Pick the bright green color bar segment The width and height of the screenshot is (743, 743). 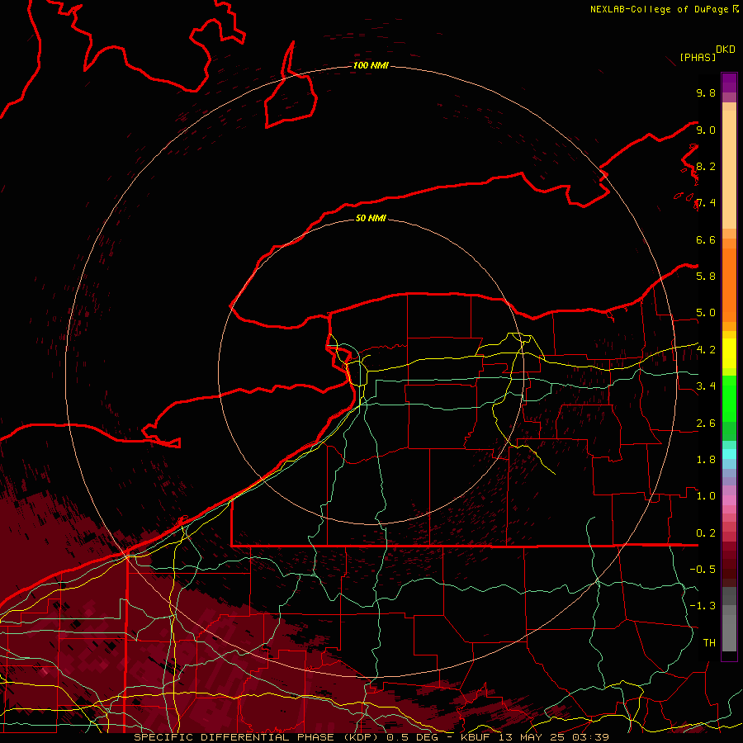(729, 398)
